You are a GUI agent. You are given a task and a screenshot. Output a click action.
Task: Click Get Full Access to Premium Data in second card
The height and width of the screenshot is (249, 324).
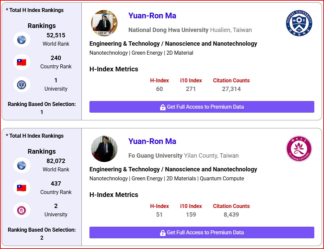(x=202, y=232)
